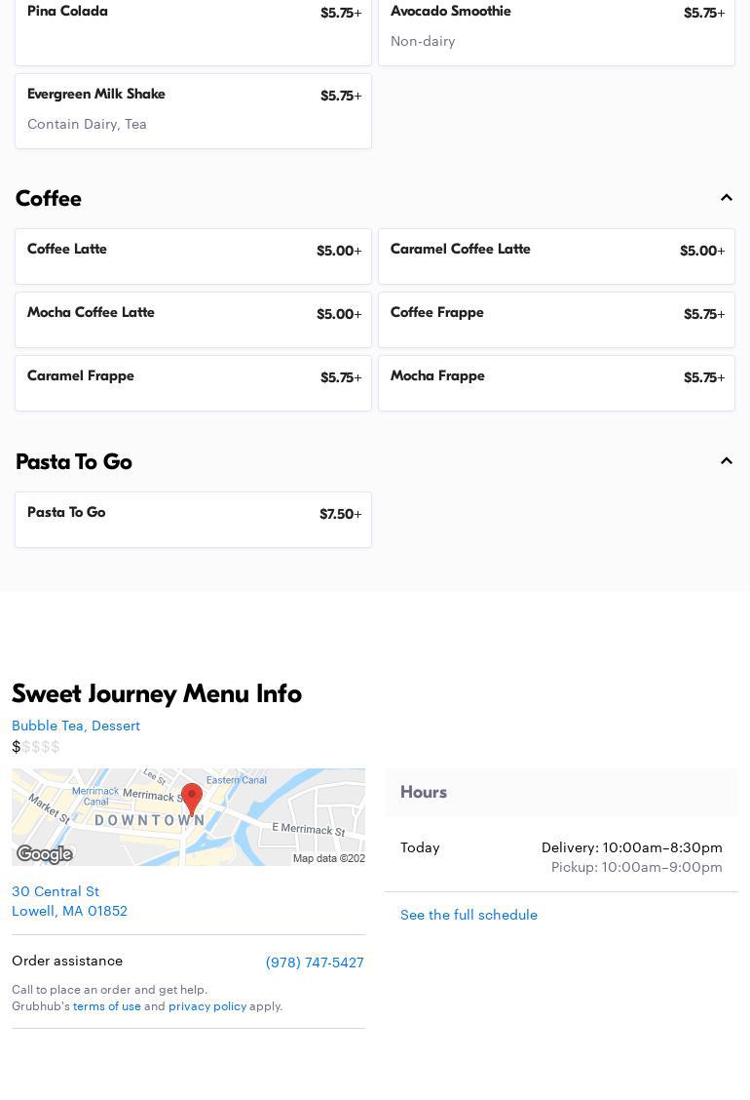
Task: Select the Mocha Frappe item
Action: pos(556,383)
